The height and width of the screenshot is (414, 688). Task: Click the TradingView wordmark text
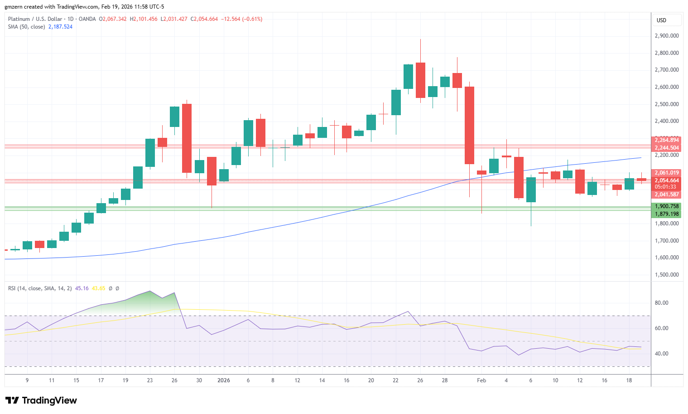pyautogui.click(x=49, y=400)
